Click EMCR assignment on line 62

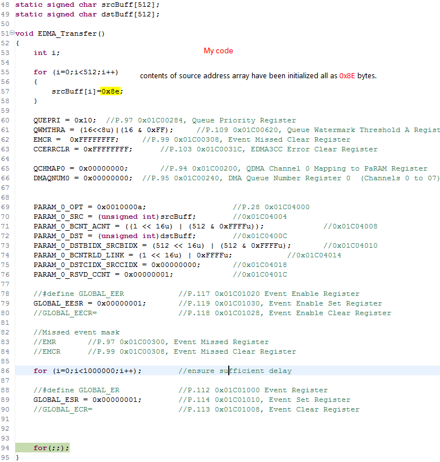click(x=76, y=139)
